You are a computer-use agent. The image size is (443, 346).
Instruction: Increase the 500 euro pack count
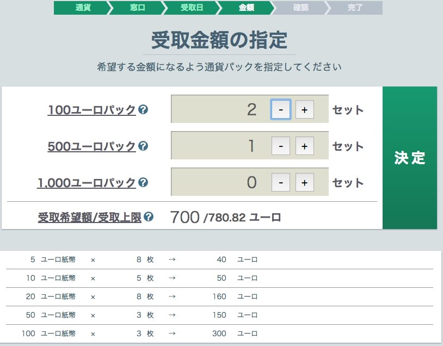click(x=305, y=146)
